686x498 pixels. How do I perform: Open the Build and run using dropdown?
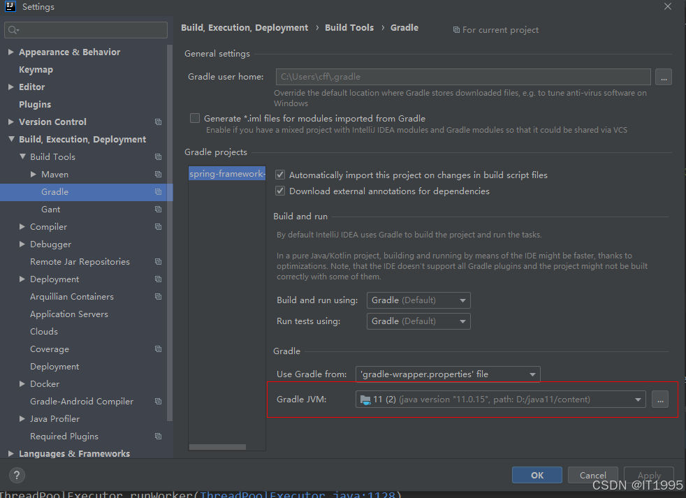pos(418,300)
